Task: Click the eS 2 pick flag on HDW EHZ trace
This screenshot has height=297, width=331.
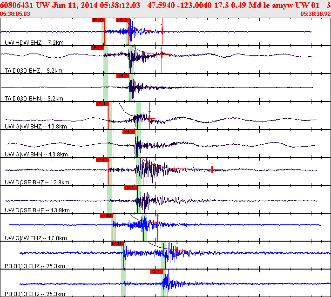Action: (122, 20)
